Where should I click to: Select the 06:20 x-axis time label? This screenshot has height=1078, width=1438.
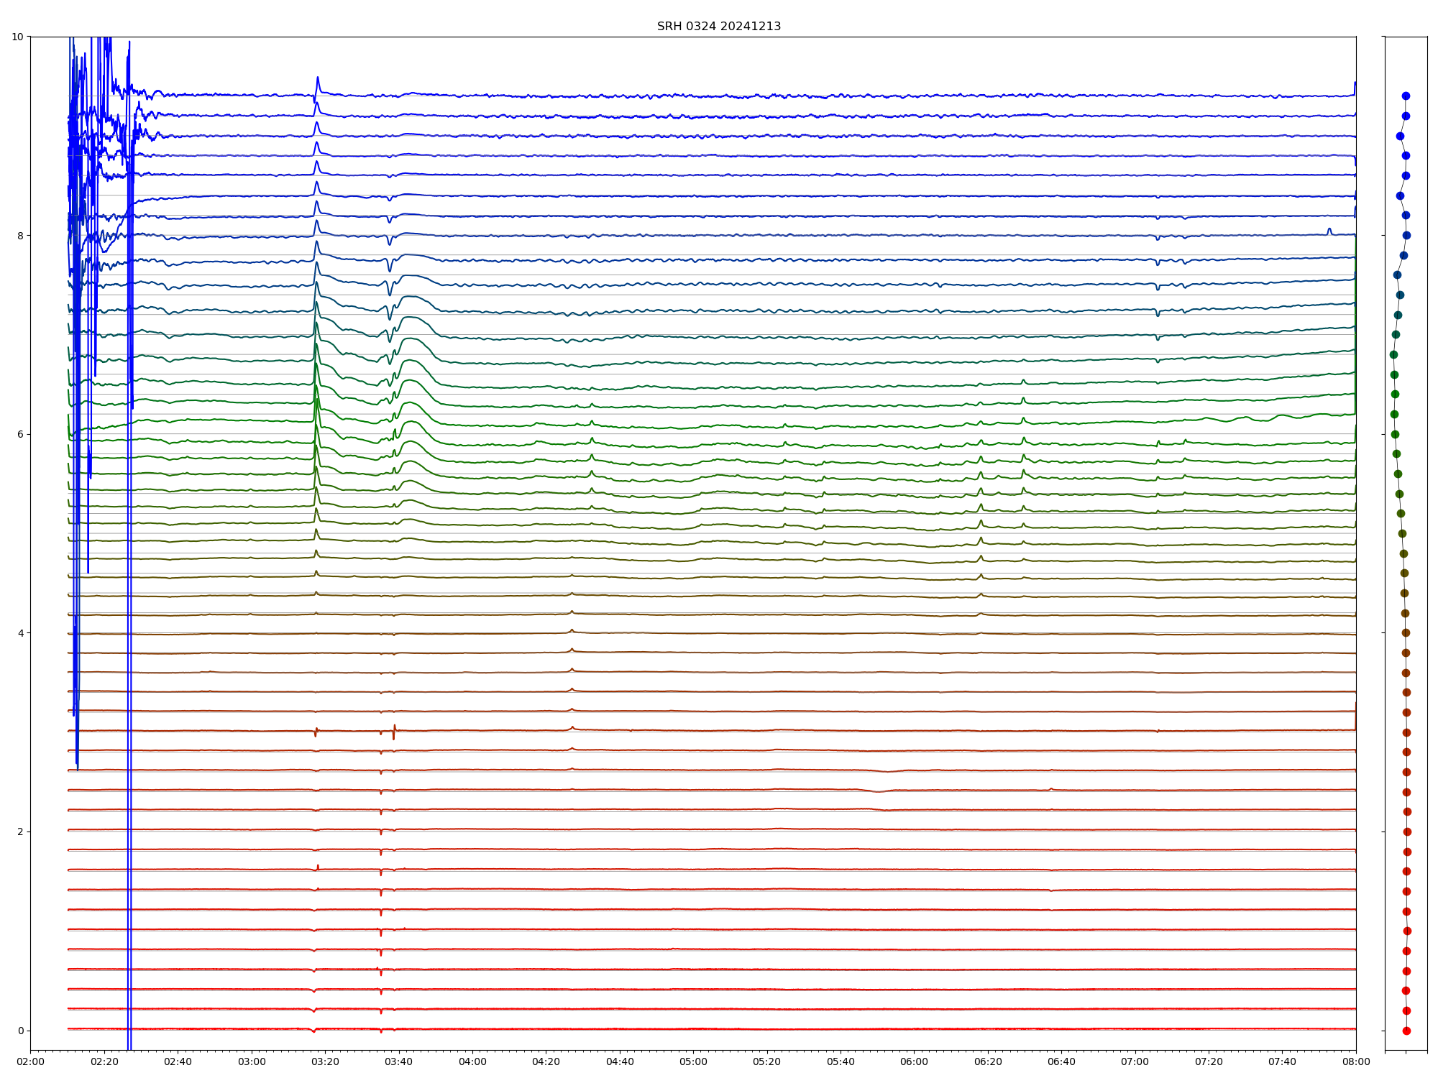tap(988, 1061)
